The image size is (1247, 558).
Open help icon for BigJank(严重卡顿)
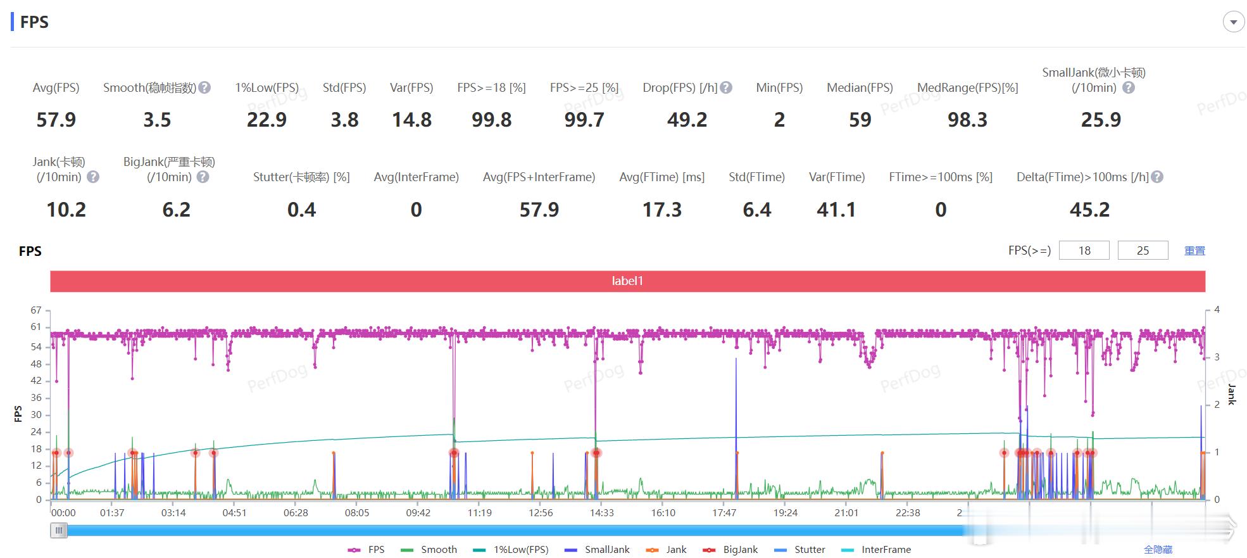tap(203, 177)
